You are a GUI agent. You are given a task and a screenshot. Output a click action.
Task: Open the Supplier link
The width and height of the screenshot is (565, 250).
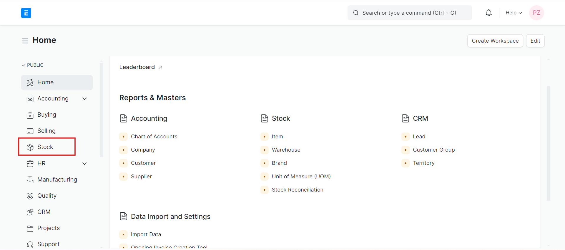141,177
